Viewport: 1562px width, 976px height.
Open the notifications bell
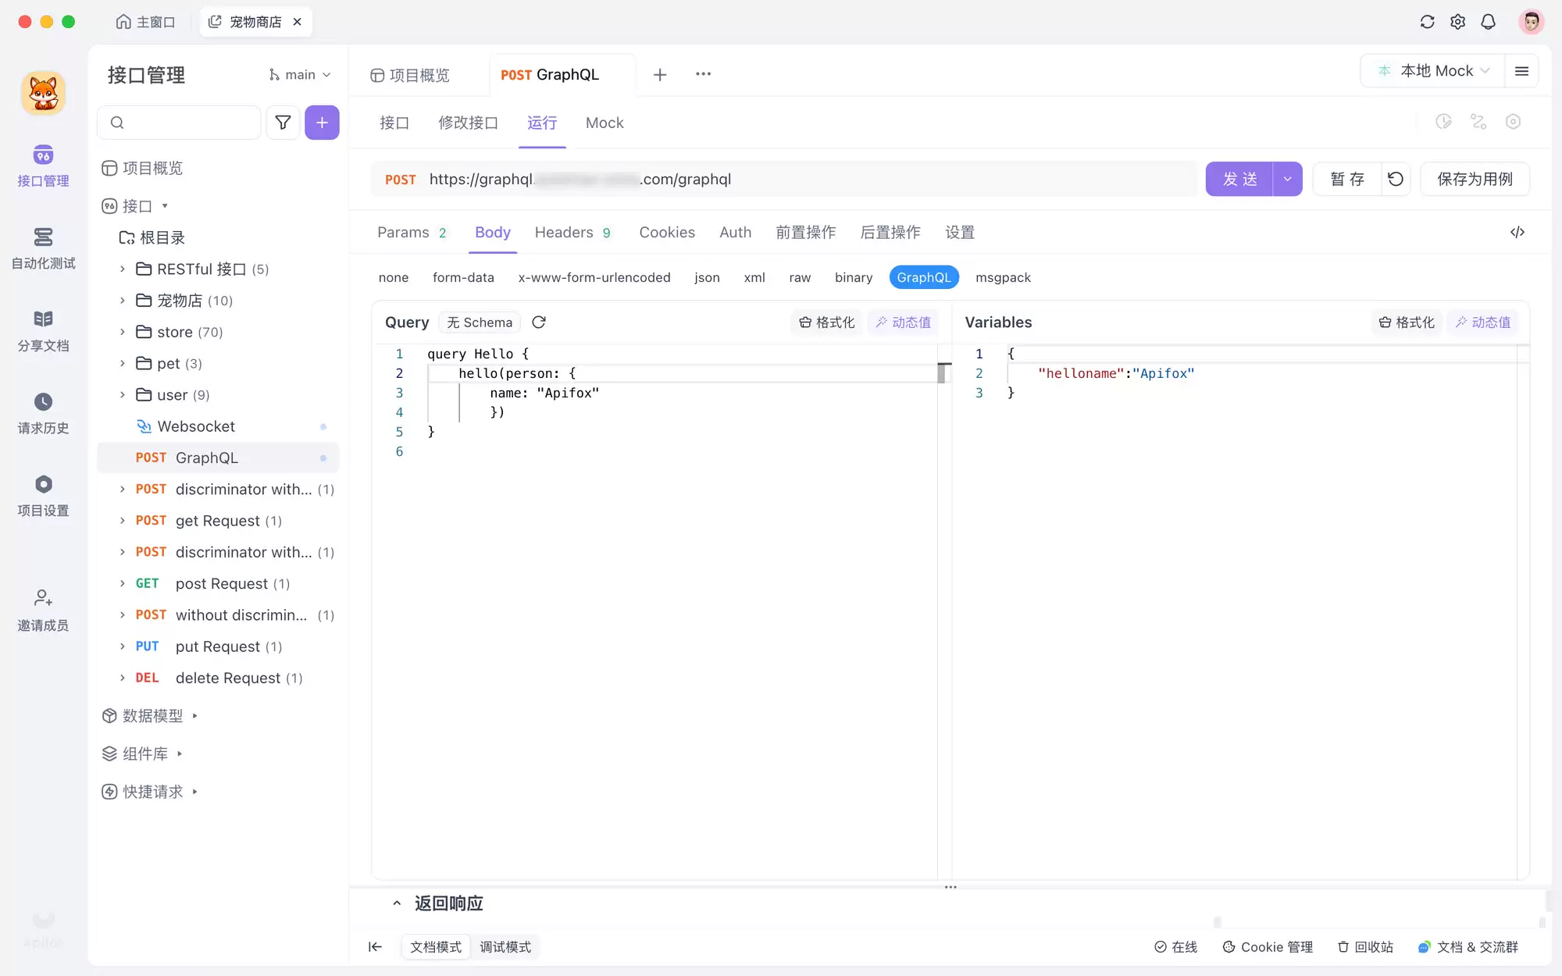(x=1488, y=22)
